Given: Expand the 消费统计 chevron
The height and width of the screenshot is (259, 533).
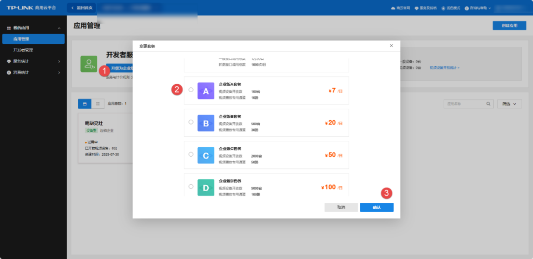Looking at the screenshot, I should tap(59, 72).
